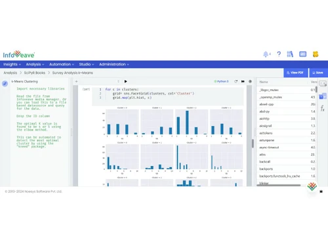Select the asttokens package row
328x246 pixels.
(x=287, y=133)
